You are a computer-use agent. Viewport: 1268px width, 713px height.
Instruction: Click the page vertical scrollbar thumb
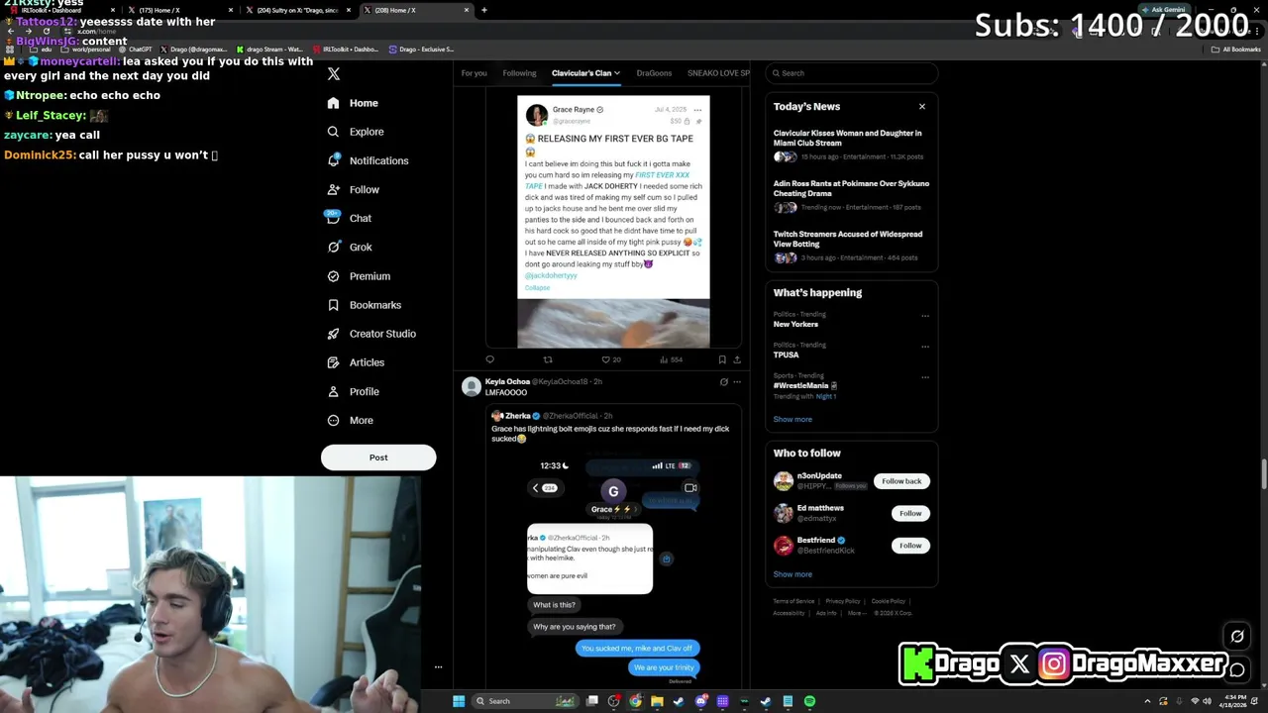pos(1263,474)
